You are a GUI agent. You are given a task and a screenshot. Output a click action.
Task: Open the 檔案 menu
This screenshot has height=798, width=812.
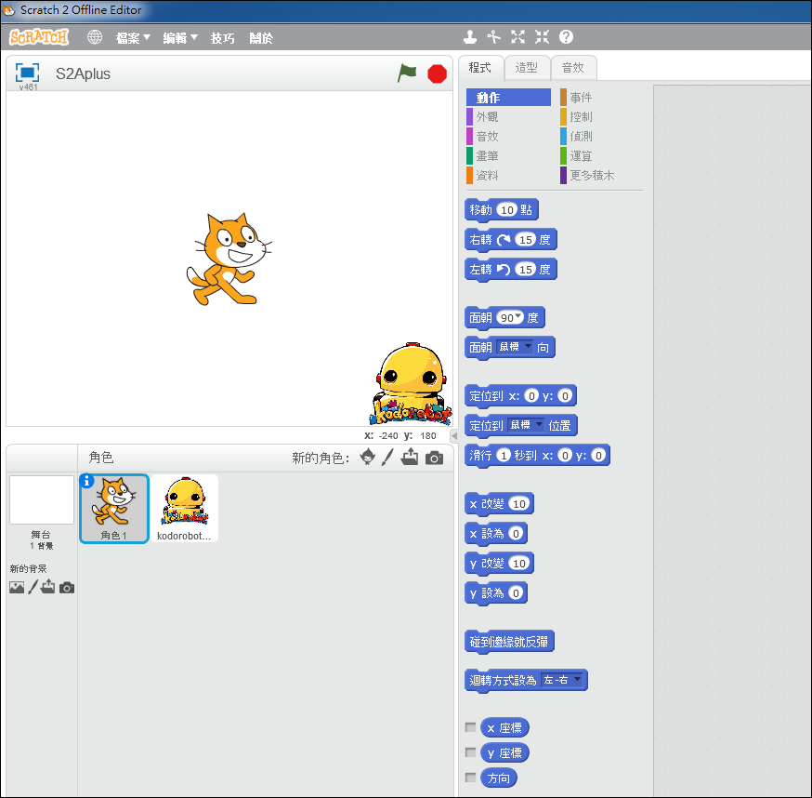[x=133, y=38]
